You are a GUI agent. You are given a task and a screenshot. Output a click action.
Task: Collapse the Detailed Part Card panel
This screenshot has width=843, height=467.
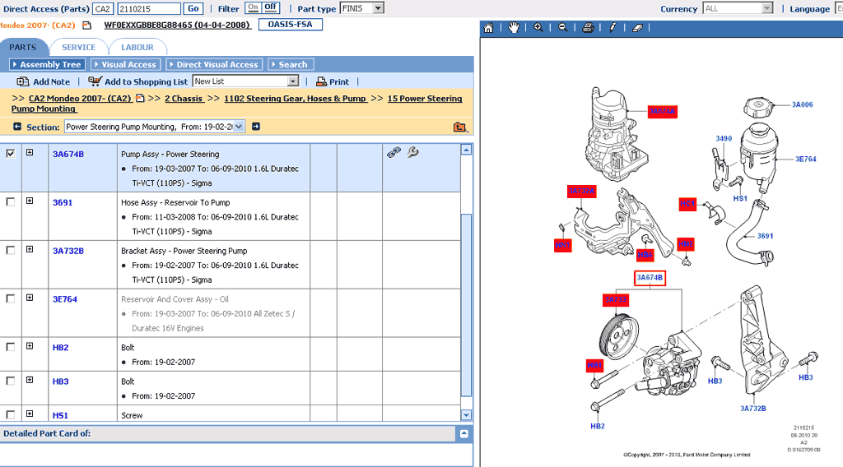point(464,434)
